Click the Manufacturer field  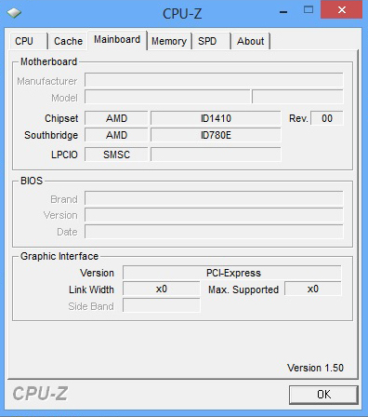click(214, 80)
